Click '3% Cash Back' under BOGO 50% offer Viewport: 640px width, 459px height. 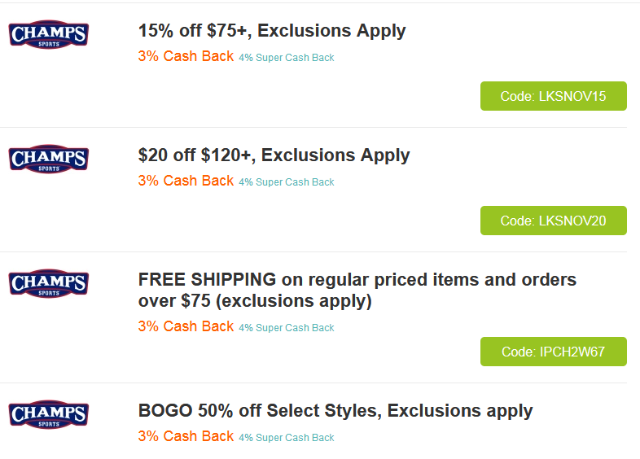[186, 436]
